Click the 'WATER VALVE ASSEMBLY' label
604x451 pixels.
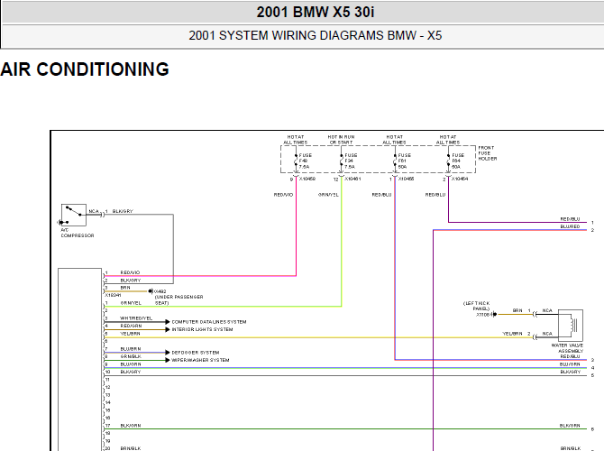(567, 348)
